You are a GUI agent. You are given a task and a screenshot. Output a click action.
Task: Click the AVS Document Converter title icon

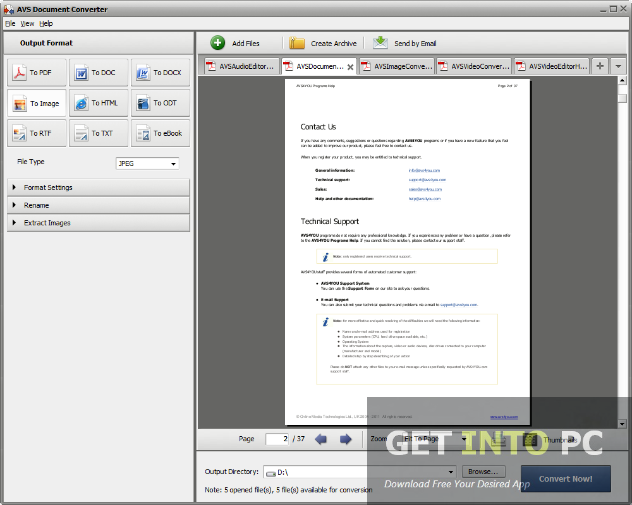click(8, 9)
